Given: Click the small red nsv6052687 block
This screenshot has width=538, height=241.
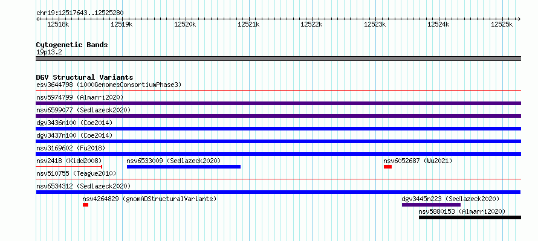Looking at the screenshot, I should coord(387,167).
